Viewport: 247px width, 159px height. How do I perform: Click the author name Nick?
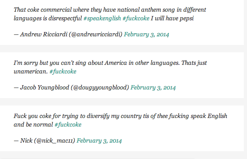pyautogui.click(x=26, y=141)
